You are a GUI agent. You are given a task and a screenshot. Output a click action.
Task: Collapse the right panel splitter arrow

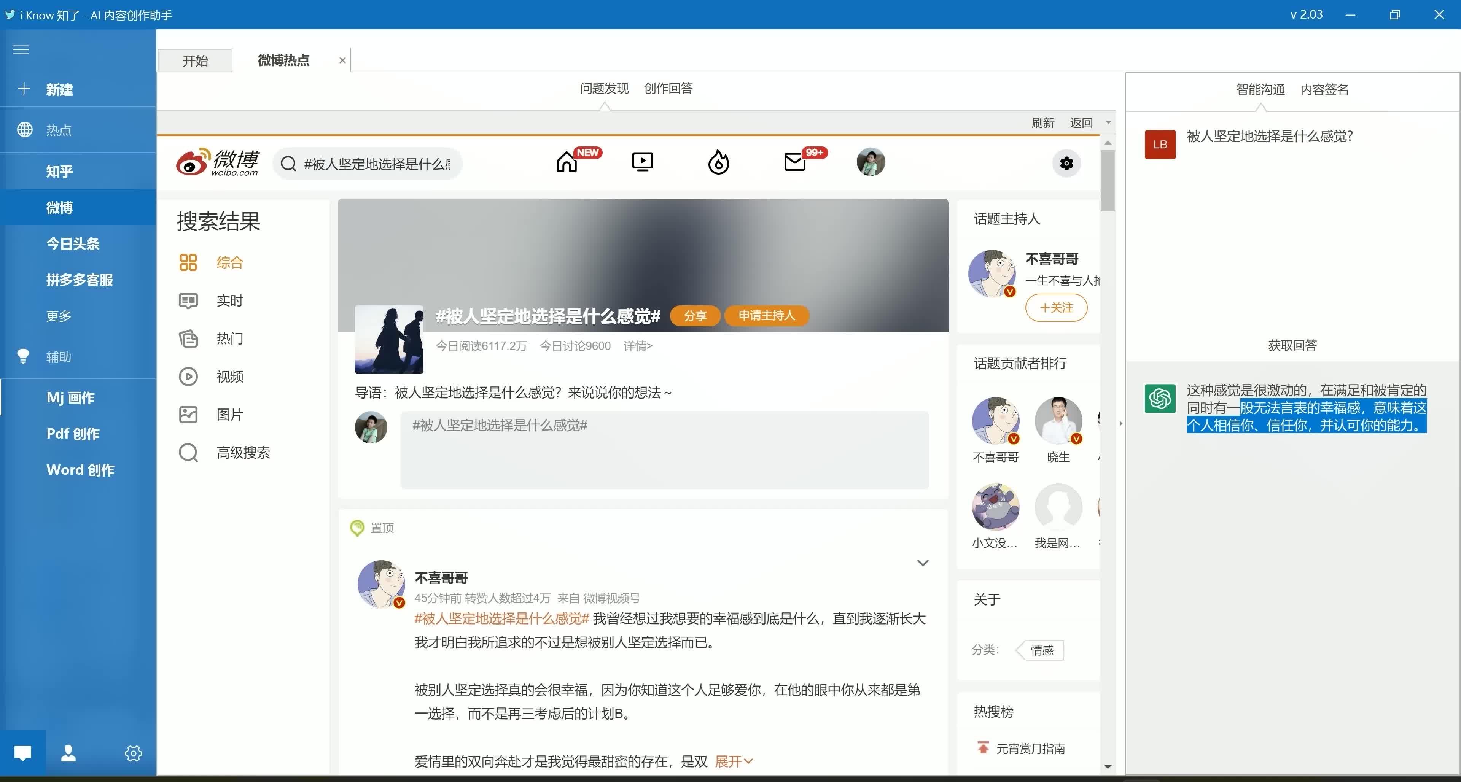point(1121,424)
